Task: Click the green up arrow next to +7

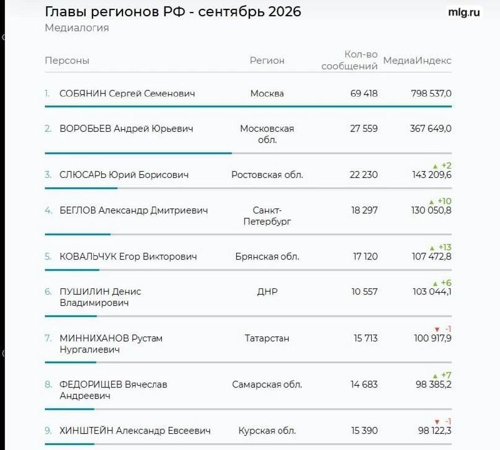Action: pos(435,376)
